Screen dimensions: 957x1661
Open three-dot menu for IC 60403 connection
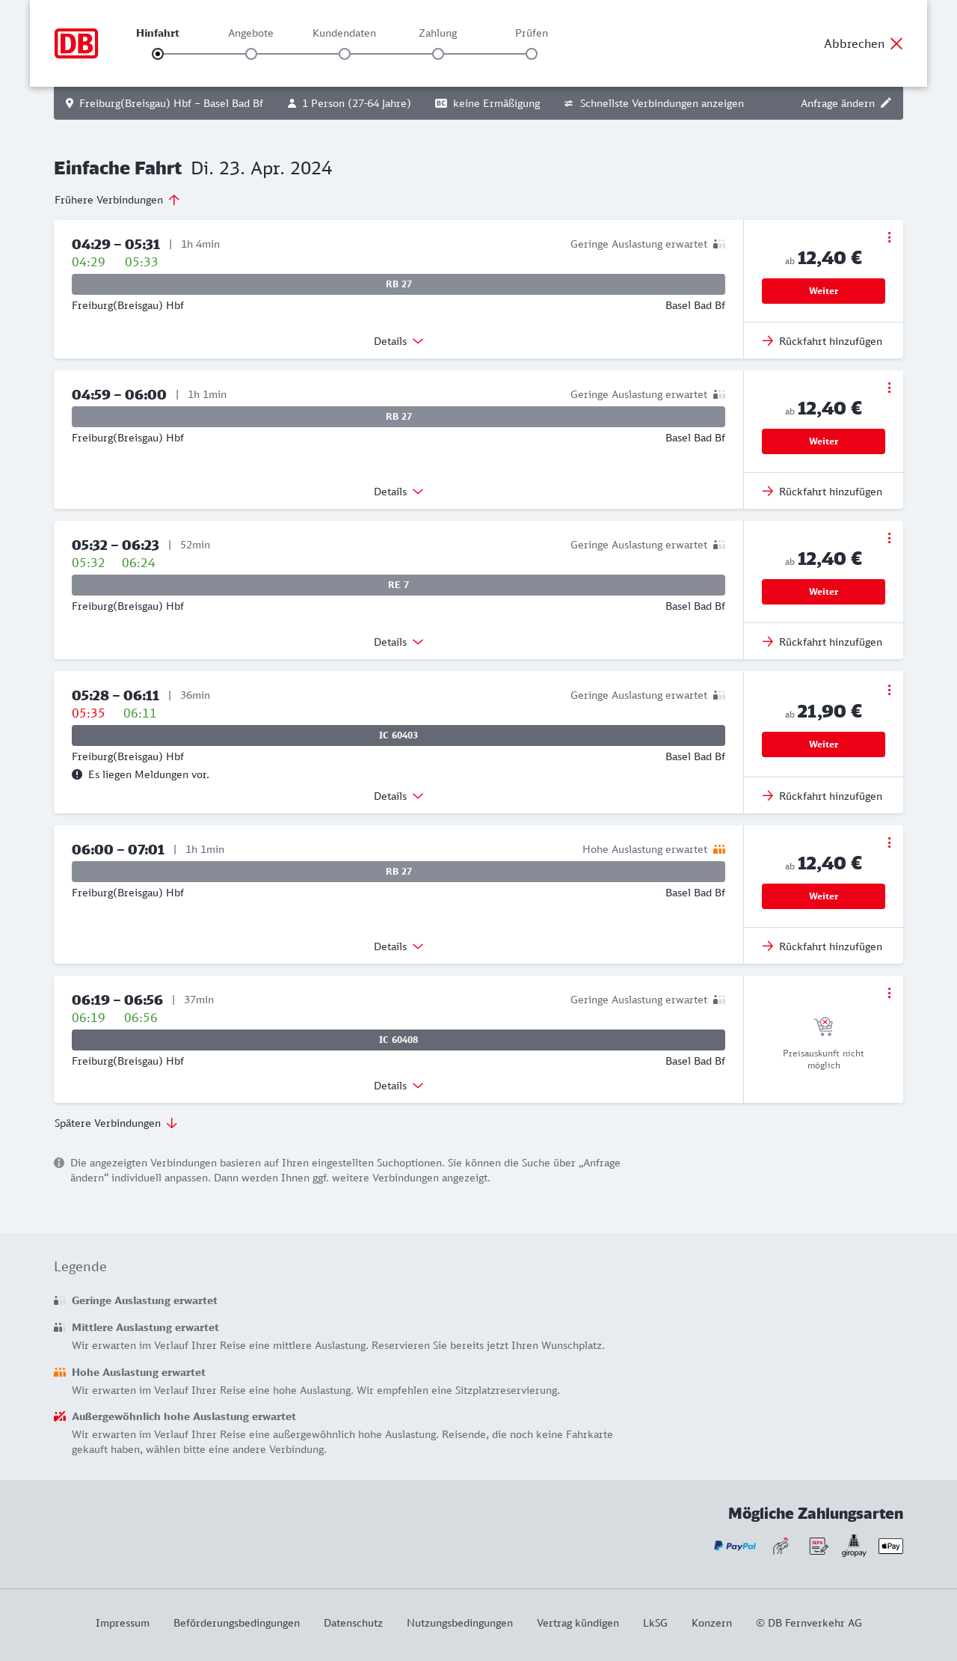[x=889, y=690]
